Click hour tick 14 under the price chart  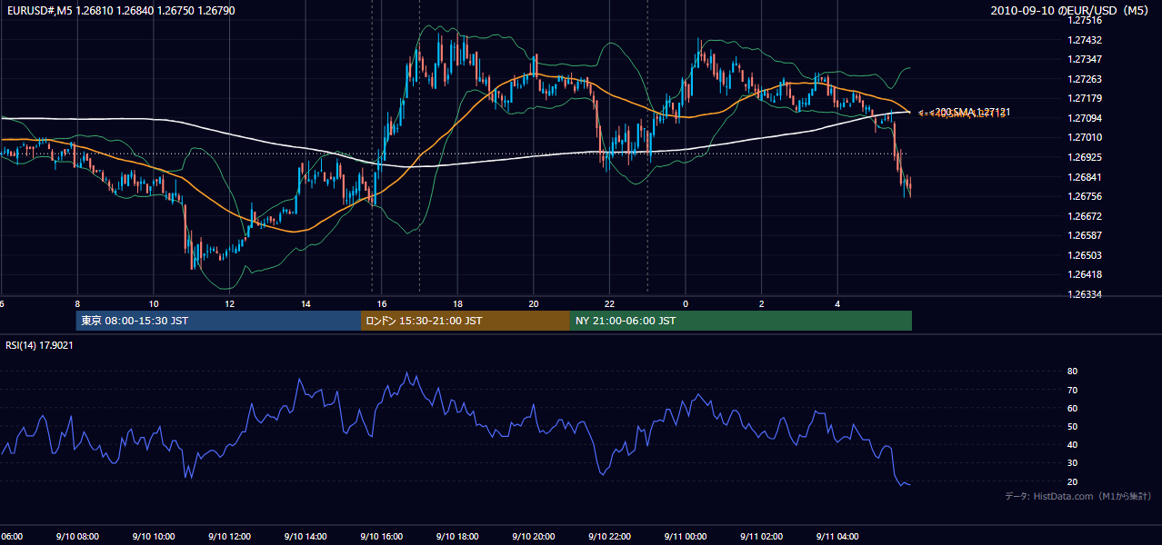point(306,304)
